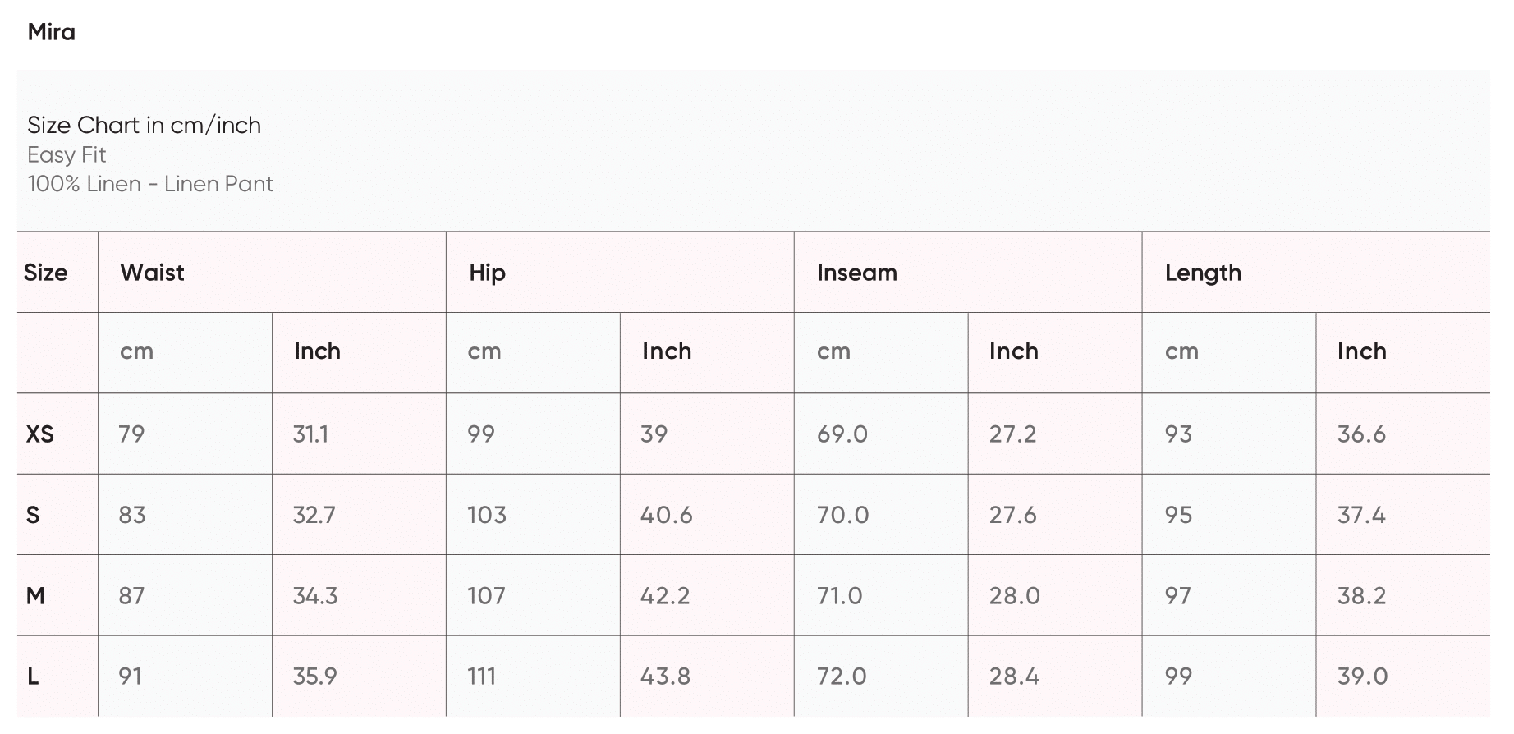Viewport: 1514px width, 734px height.
Task: Click the Inch subheader under Waist
Action: click(317, 351)
